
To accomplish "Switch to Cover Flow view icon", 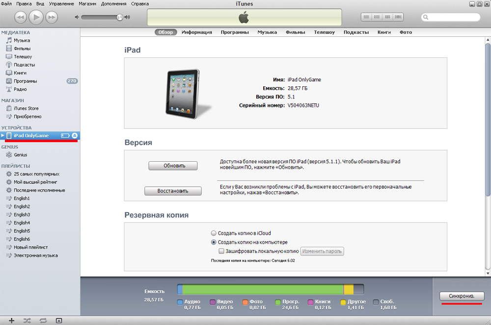I will coord(398,17).
